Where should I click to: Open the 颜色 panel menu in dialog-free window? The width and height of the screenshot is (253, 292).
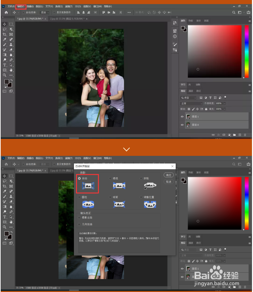(x=250, y=21)
